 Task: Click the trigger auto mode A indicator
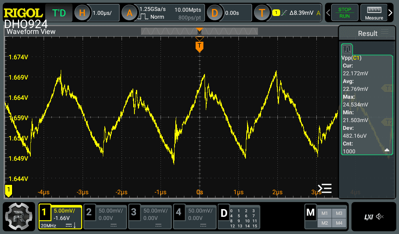coord(318,13)
